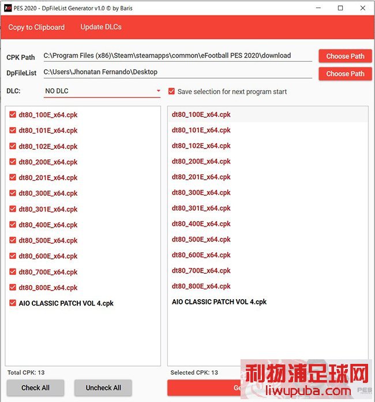The image size is (375, 402).
Task: Click the Uncheck All button
Action: coord(103,388)
